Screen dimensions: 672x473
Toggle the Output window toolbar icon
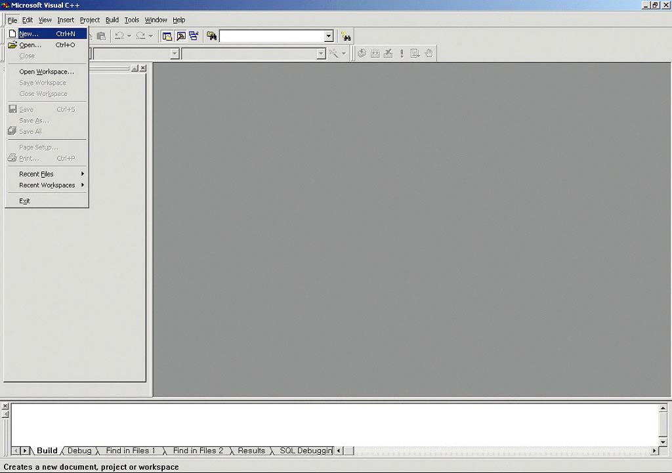[180, 36]
